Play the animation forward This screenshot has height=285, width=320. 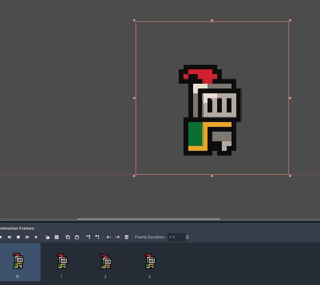click(x=36, y=237)
